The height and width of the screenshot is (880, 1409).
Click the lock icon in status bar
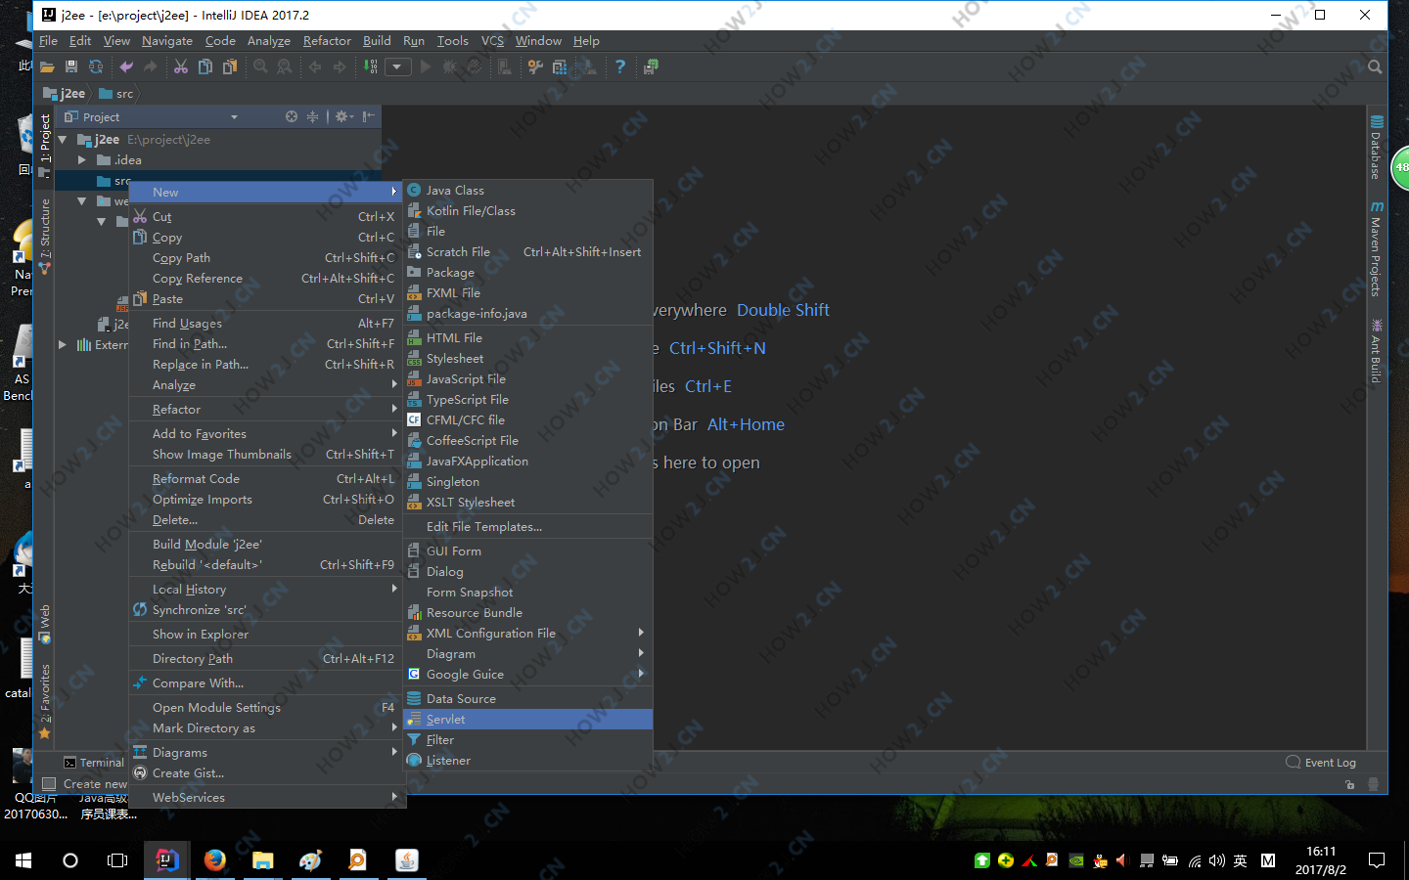(1350, 784)
